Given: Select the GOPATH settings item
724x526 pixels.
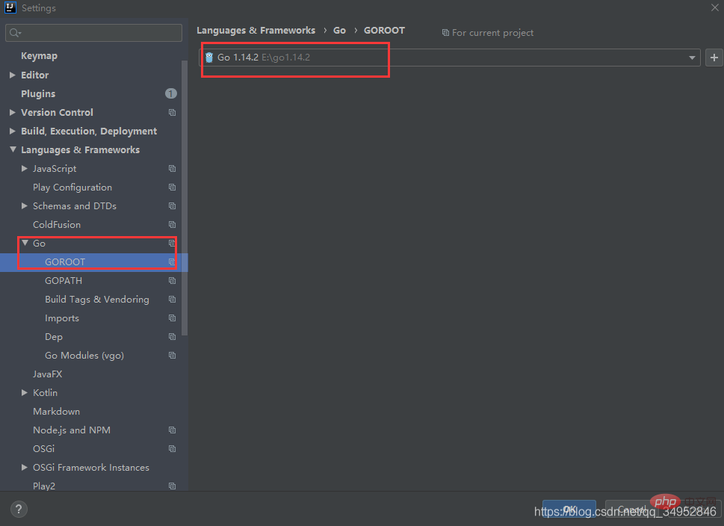Looking at the screenshot, I should pos(64,281).
